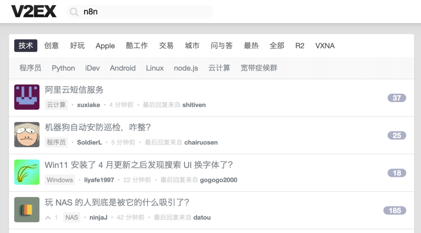
Task: Switch to the Apple tab
Action: [x=105, y=46]
